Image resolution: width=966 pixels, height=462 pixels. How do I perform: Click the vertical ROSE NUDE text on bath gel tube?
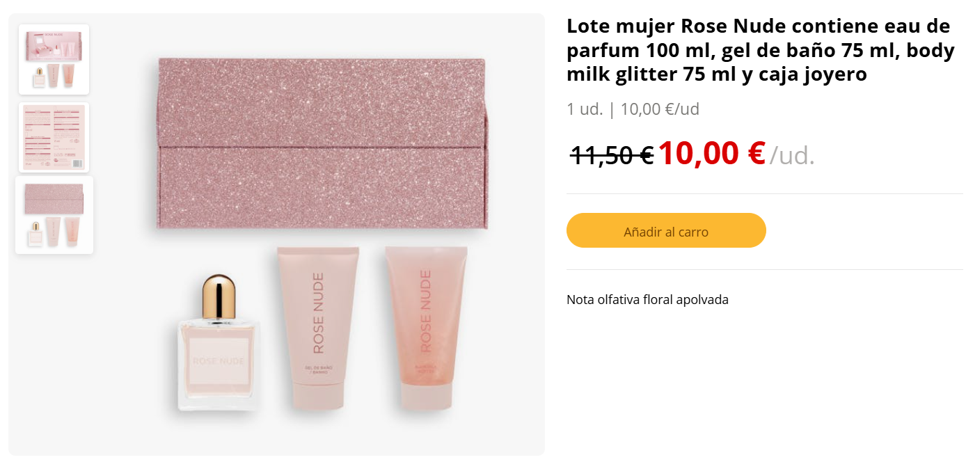318,312
